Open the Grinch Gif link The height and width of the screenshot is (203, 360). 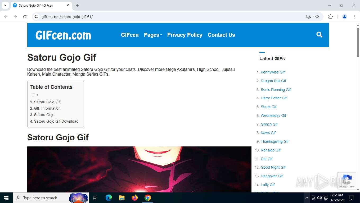point(269,124)
